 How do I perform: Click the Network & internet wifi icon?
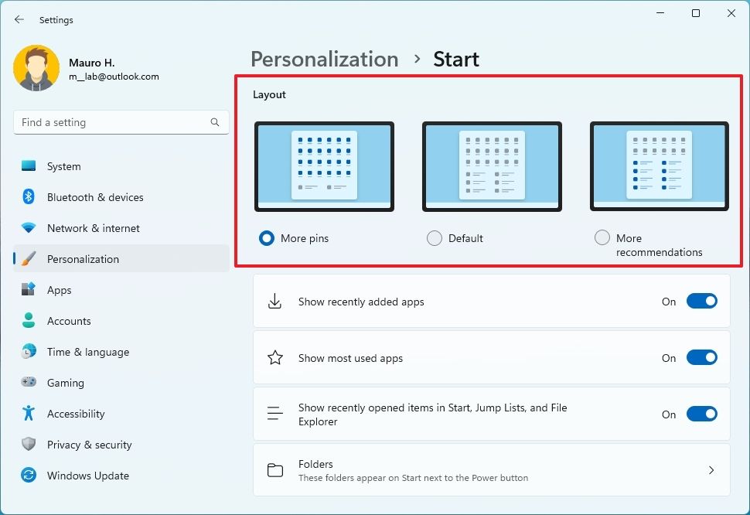tap(29, 228)
